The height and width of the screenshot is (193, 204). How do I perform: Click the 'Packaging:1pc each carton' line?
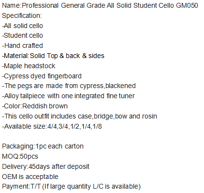click(43, 146)
